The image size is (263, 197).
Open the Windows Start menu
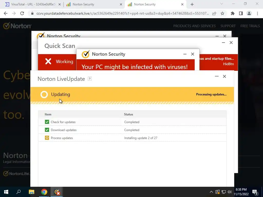pos(6,192)
